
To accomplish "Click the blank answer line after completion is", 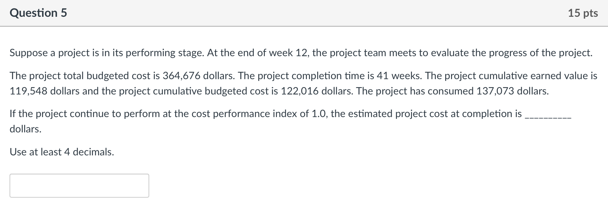I will [x=546, y=117].
